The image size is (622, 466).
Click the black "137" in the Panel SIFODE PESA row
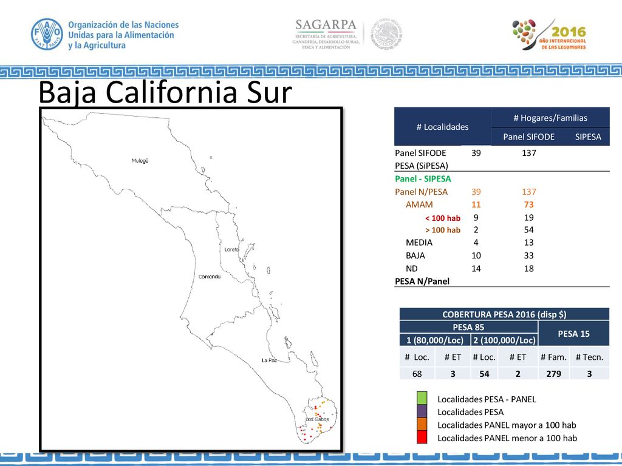click(x=529, y=153)
